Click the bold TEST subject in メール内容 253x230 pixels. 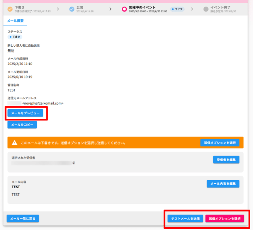(x=16, y=187)
